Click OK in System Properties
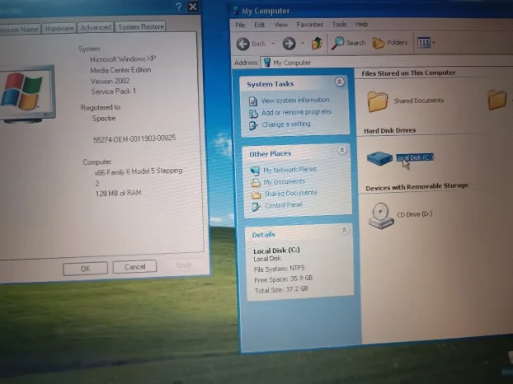 (86, 269)
